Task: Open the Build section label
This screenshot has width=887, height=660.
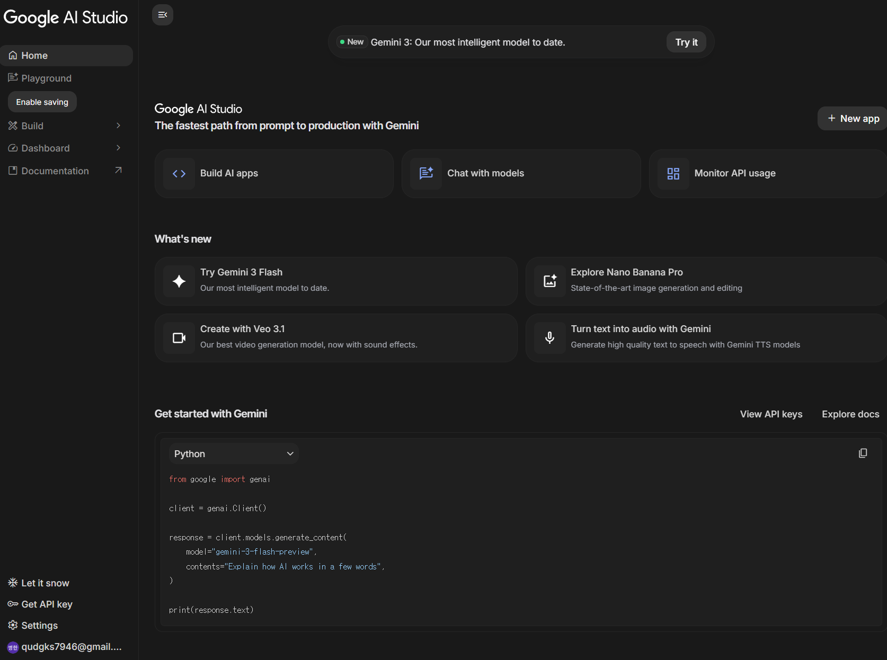Action: pyautogui.click(x=32, y=126)
